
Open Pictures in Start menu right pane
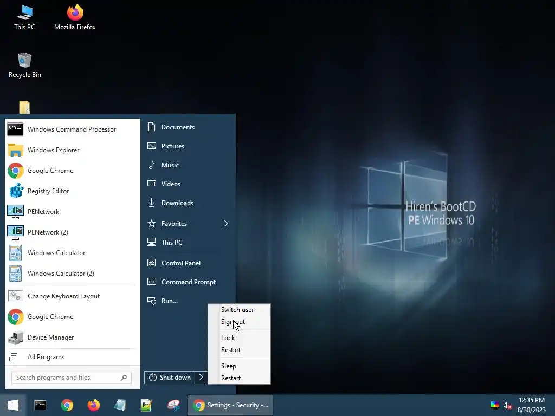189,146
